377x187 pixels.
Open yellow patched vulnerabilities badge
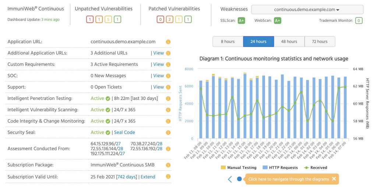point(179,20)
